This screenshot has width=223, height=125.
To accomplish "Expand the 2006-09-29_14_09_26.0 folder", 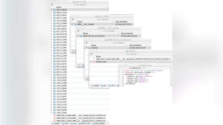I will tap(78, 36).
